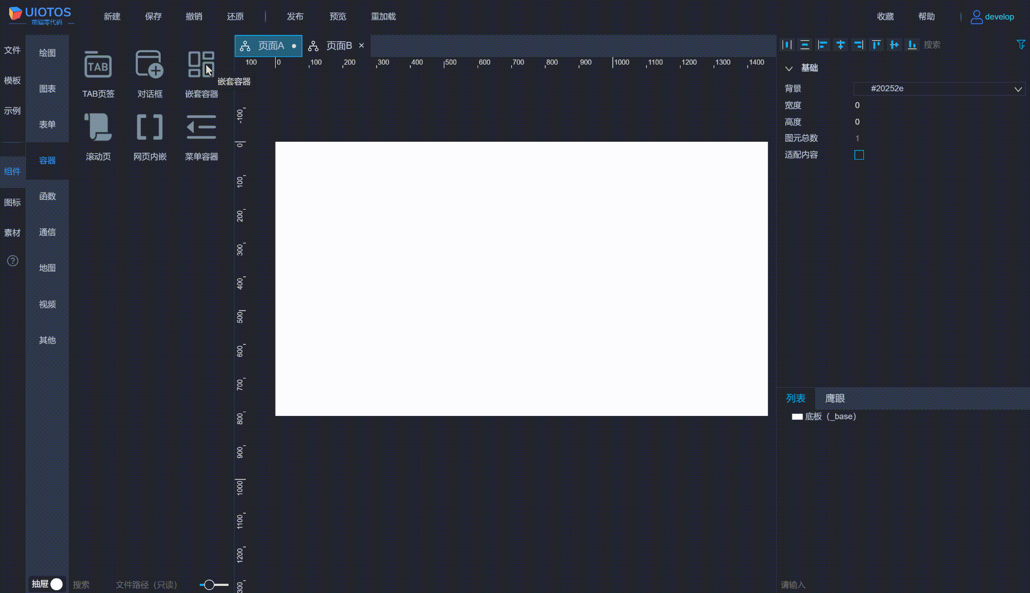Open the 素材 sidebar section
This screenshot has width=1030, height=593.
pos(12,233)
